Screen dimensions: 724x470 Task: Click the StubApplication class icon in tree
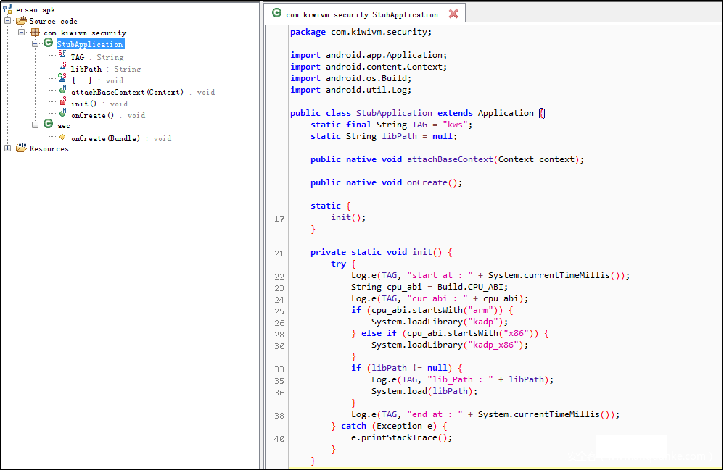click(x=49, y=44)
